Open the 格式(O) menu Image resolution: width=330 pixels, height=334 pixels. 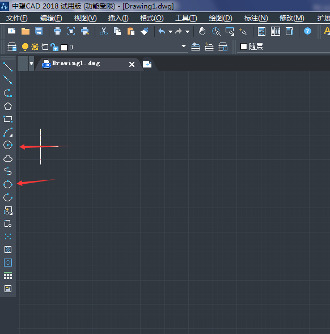coord(152,18)
